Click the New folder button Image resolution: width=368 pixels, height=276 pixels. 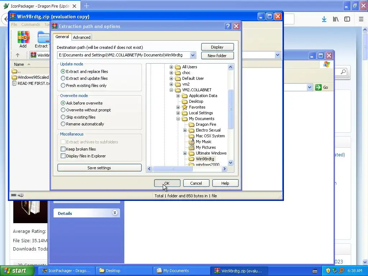(x=217, y=56)
